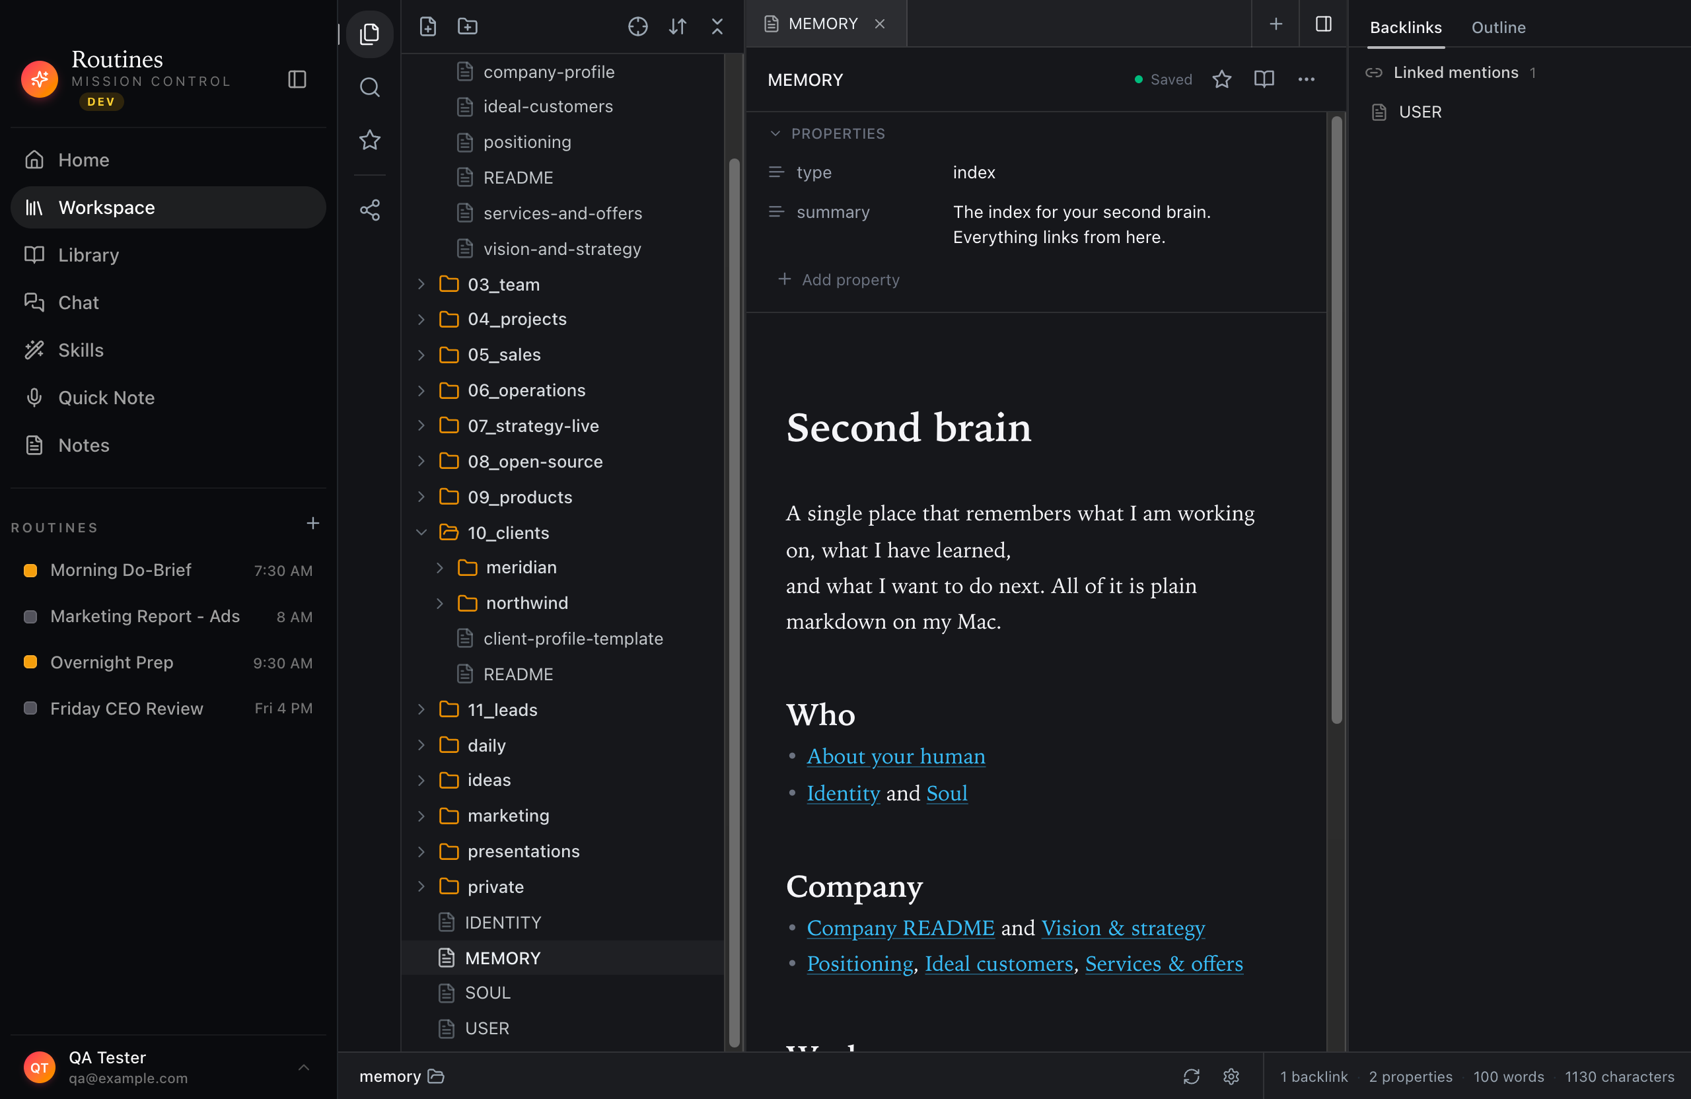Sync the workspace refresh icon

pos(1191,1077)
